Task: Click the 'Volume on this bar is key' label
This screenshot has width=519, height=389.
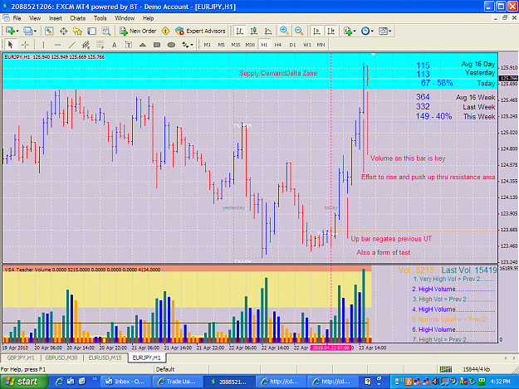Action: (x=408, y=158)
